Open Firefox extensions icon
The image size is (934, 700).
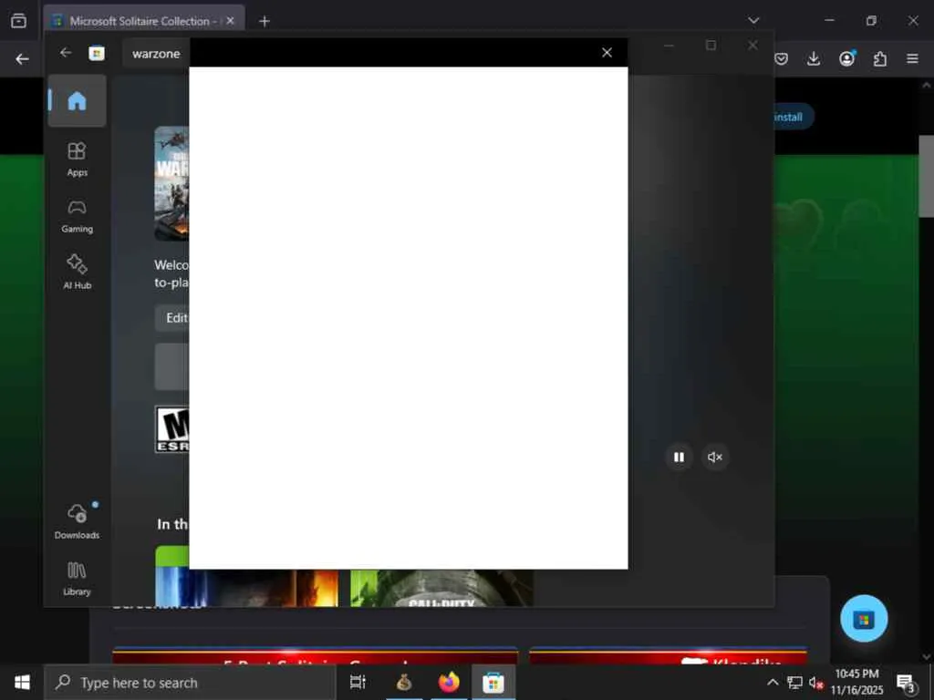click(x=879, y=58)
